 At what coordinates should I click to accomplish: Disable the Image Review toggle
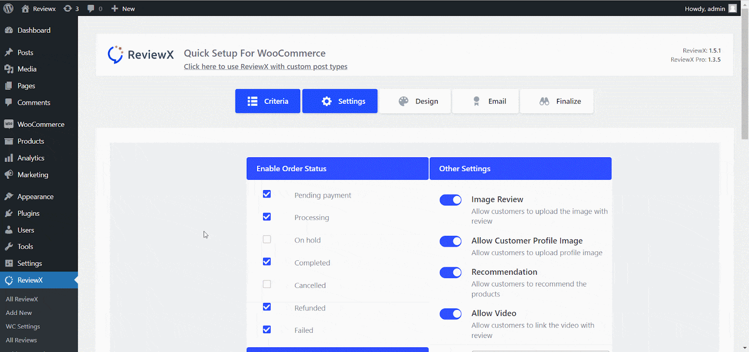click(x=450, y=200)
